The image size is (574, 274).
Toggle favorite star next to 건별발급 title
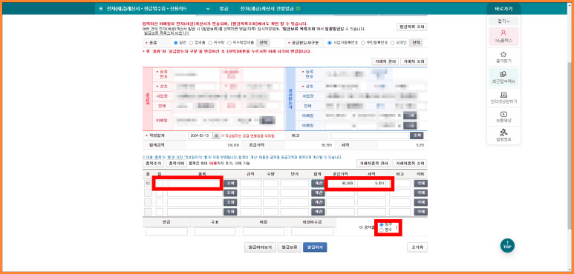point(298,8)
